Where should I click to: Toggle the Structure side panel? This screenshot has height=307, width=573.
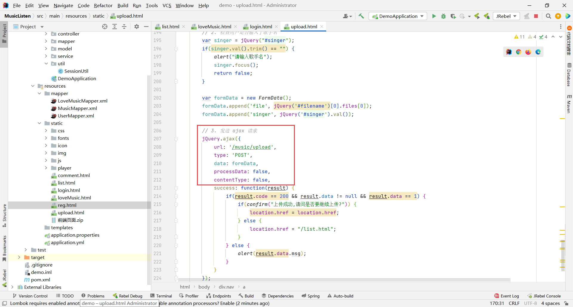[4, 215]
